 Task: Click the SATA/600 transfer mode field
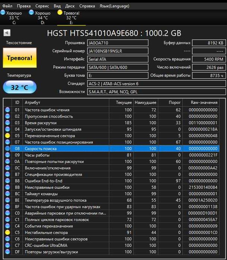coord(118,67)
